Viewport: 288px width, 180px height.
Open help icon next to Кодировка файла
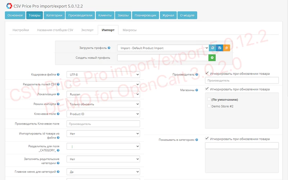pos(58,75)
